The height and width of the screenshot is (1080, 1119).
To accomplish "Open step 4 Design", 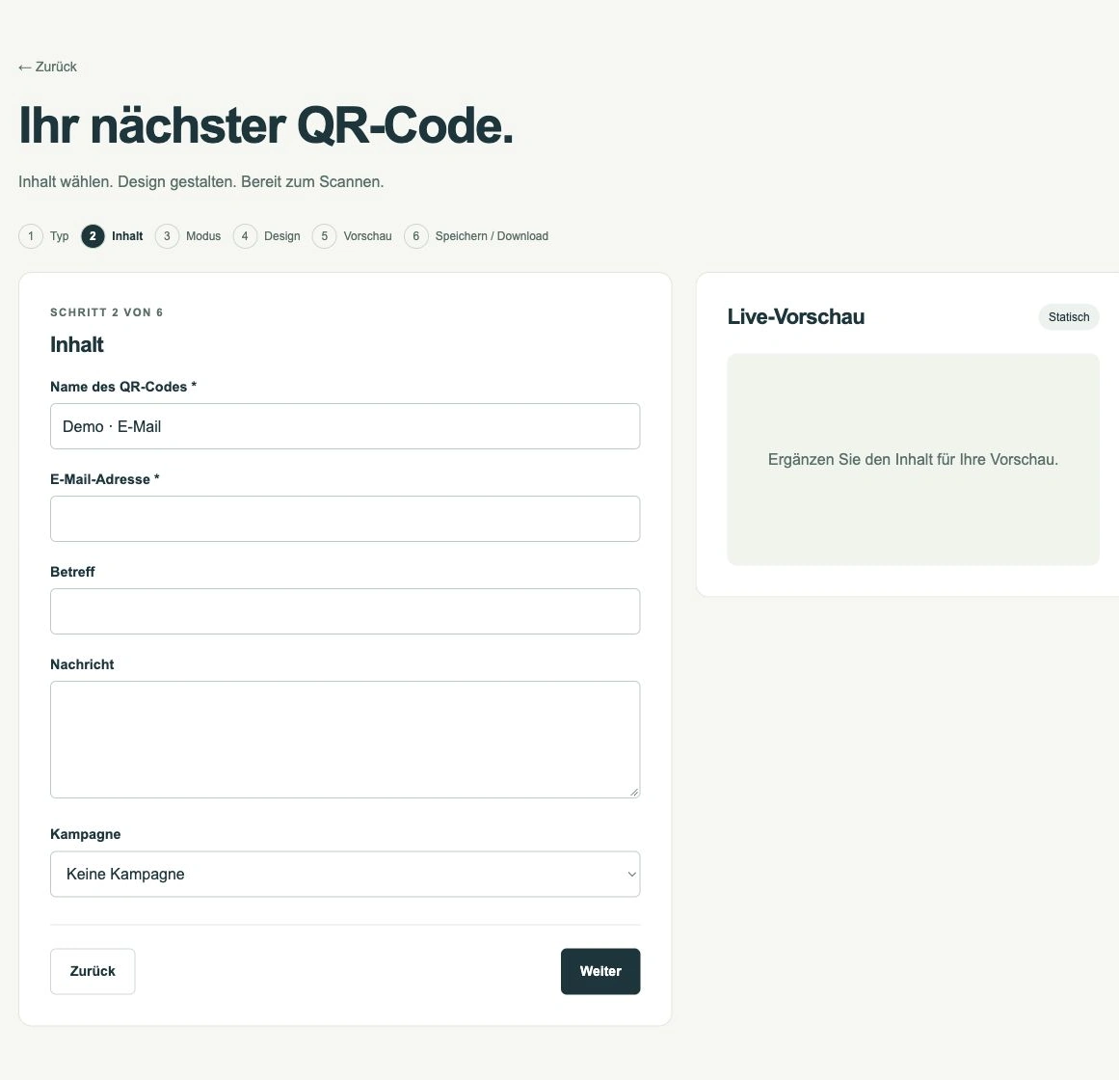I will (x=267, y=236).
